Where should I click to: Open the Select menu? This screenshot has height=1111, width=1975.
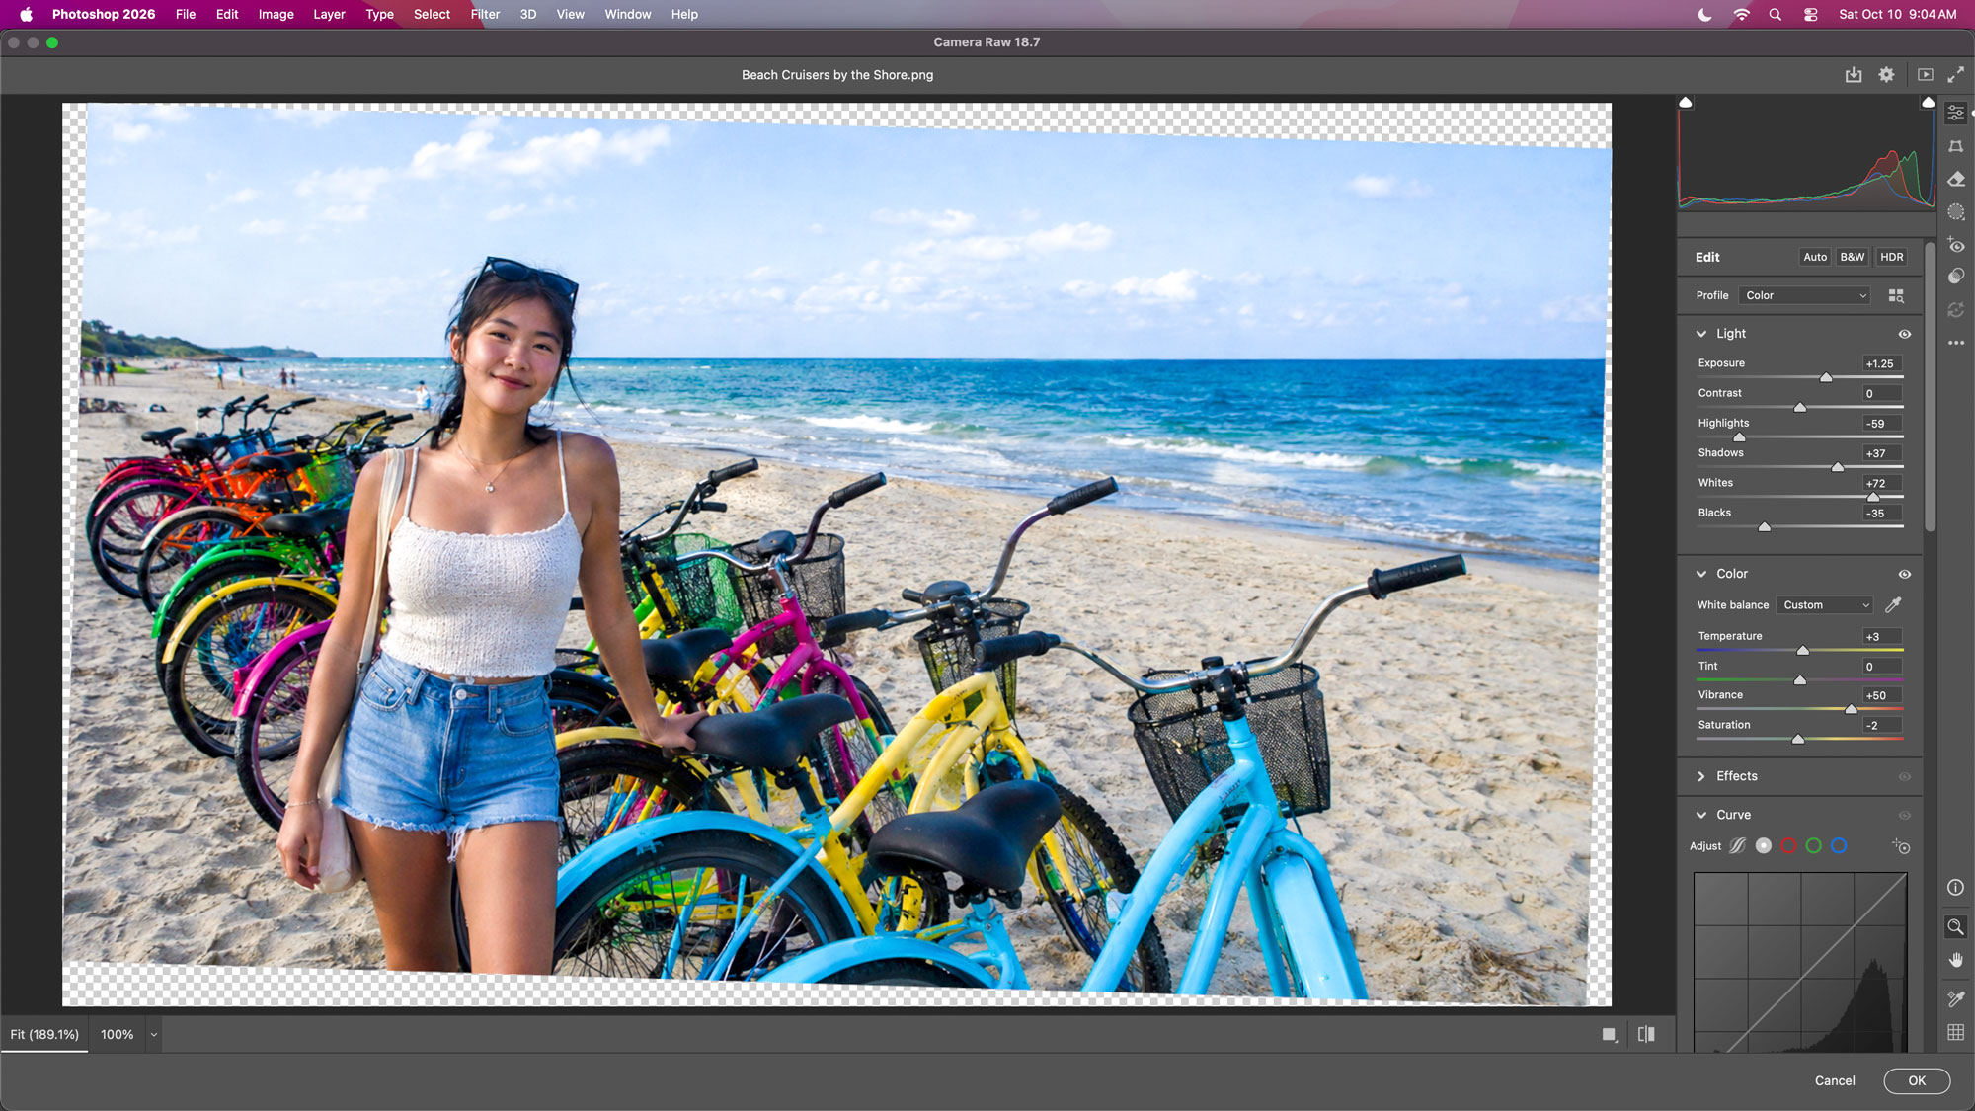432,14
